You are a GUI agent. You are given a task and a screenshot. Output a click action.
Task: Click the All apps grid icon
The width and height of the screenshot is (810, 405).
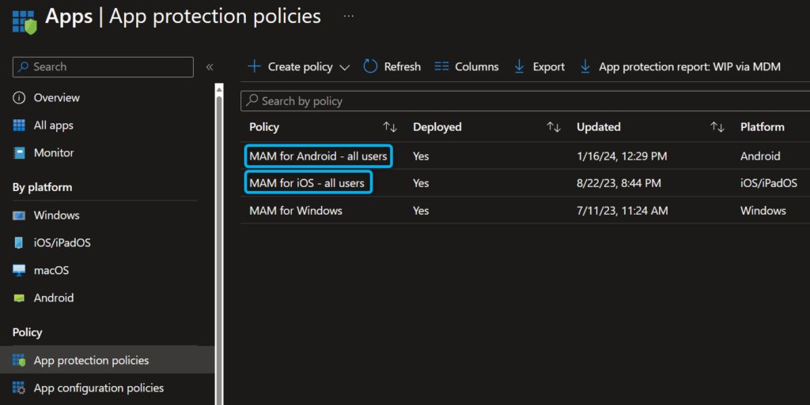[x=19, y=126]
